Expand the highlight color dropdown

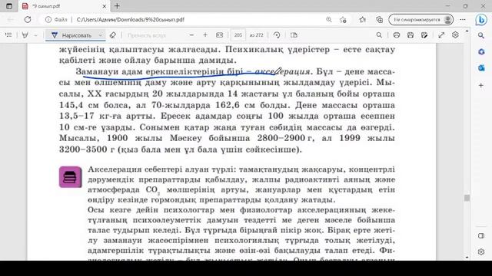[x=35, y=35]
